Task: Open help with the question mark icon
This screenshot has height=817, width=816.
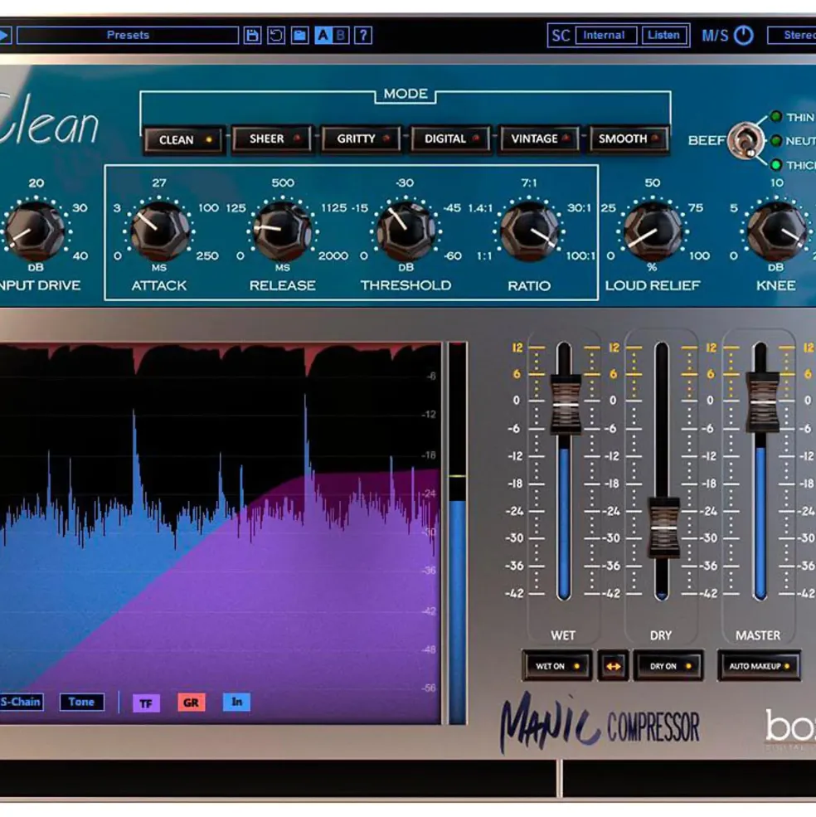Action: pyautogui.click(x=363, y=36)
